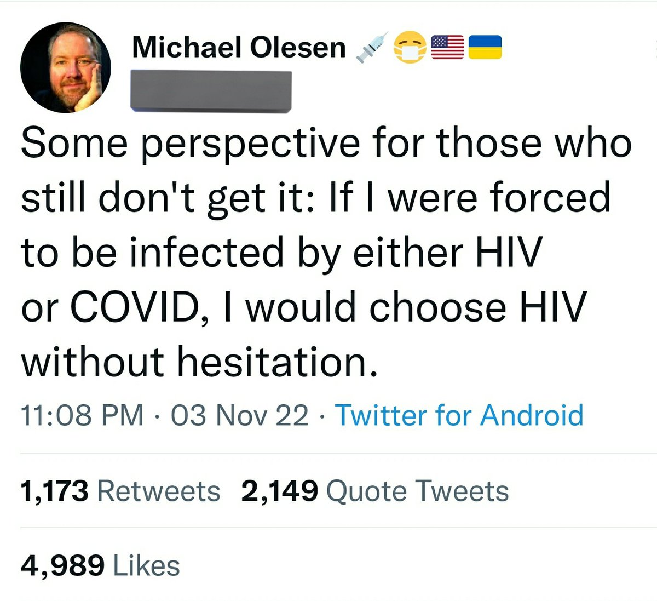Click the Ukraine flag emoji

(485, 47)
